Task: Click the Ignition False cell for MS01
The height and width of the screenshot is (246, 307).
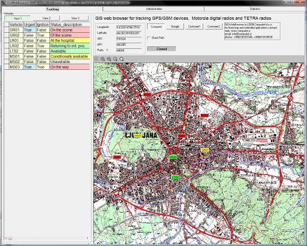Action: click(x=43, y=56)
